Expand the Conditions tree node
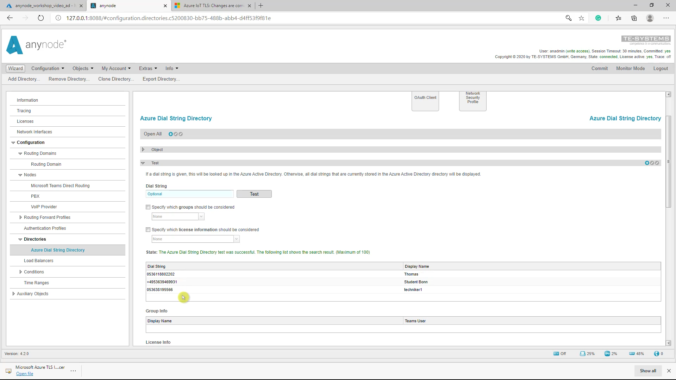The image size is (676, 380). 20,272
